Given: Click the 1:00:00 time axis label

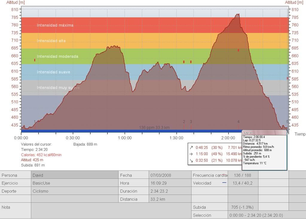Looking at the screenshot, I should pyautogui.click(x=125, y=138).
